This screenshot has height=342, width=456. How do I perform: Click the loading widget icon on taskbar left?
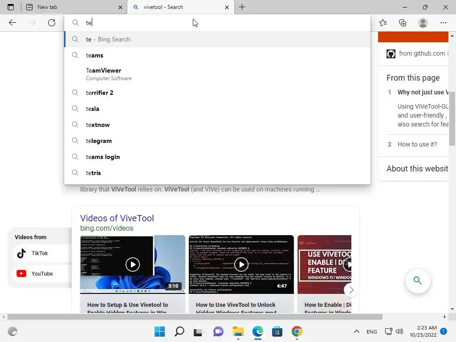12,331
